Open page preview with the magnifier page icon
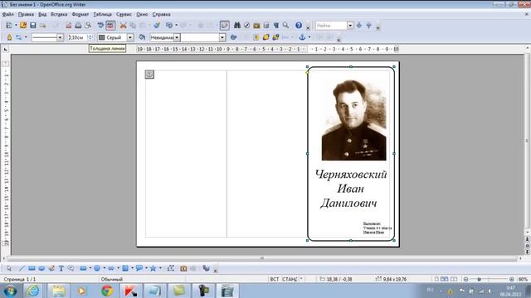Screen dimensions: 531x298 [88, 26]
